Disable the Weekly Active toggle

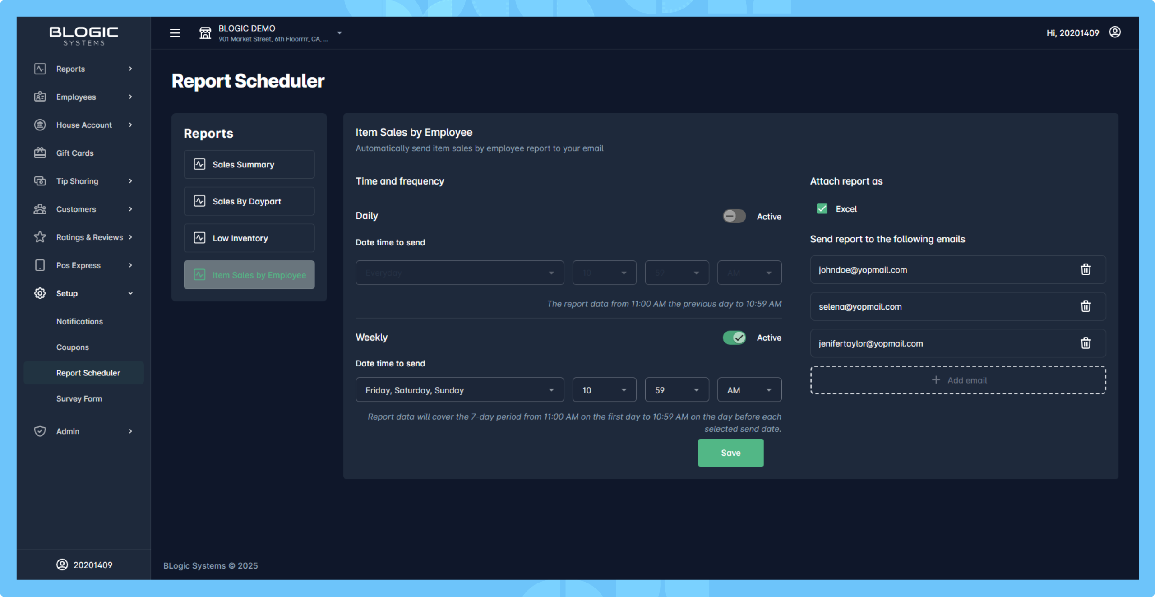pos(734,337)
